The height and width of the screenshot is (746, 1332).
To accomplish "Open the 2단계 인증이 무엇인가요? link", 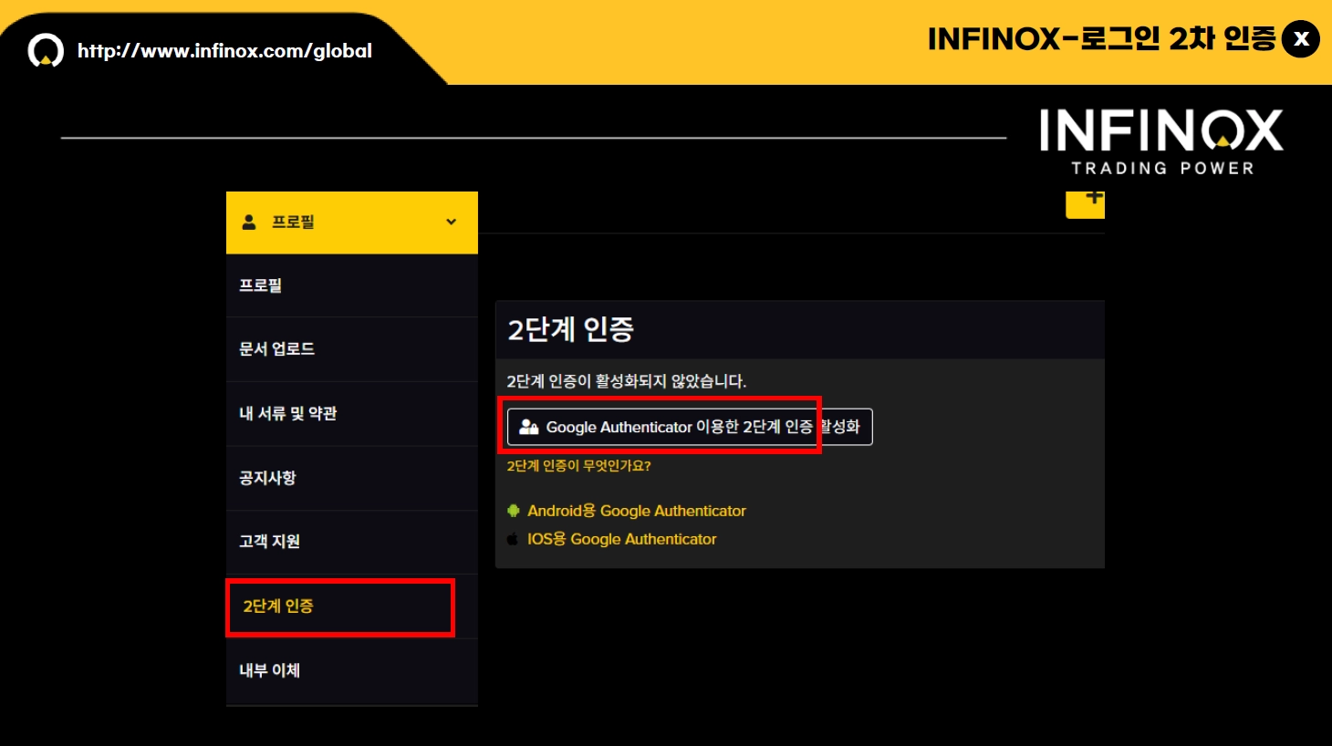I will tap(578, 466).
